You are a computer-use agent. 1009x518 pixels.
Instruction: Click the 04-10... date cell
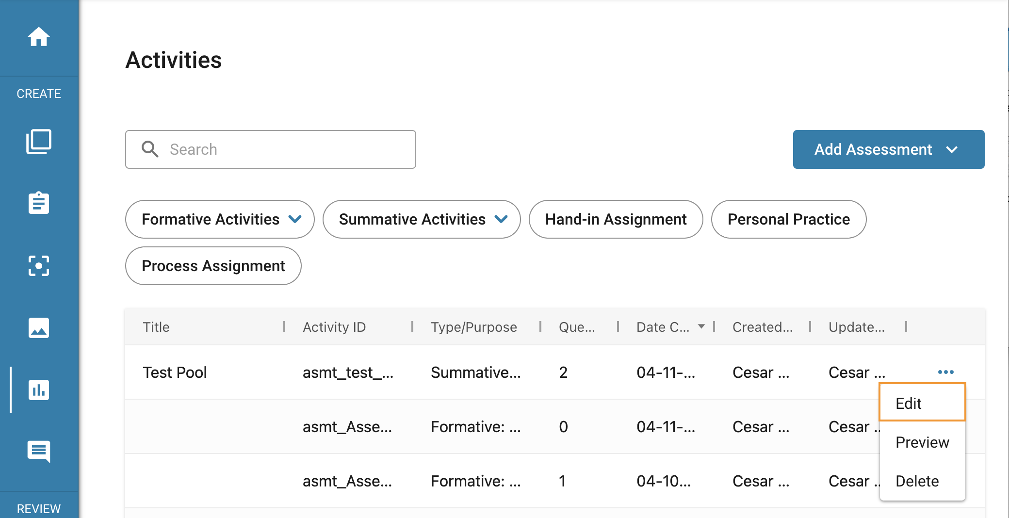click(x=664, y=481)
